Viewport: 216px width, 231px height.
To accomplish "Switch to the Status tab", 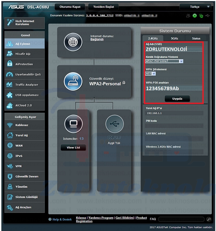I will coord(196,38).
